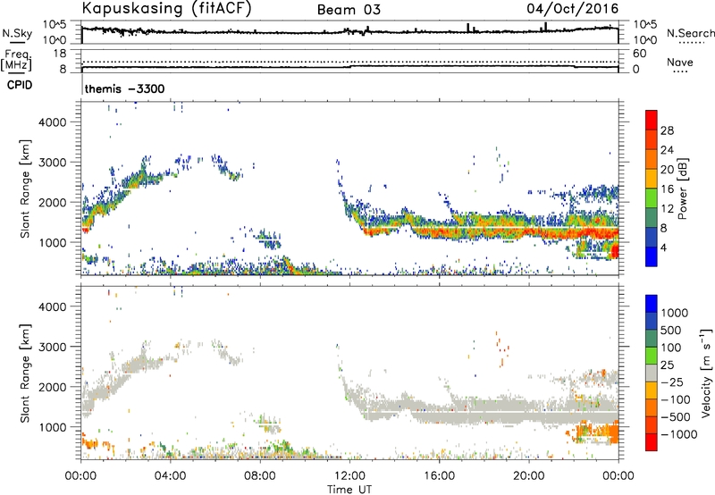This screenshot has width=715, height=495.
Task: Click the "28" label on Power colorbar
Action: point(667,130)
